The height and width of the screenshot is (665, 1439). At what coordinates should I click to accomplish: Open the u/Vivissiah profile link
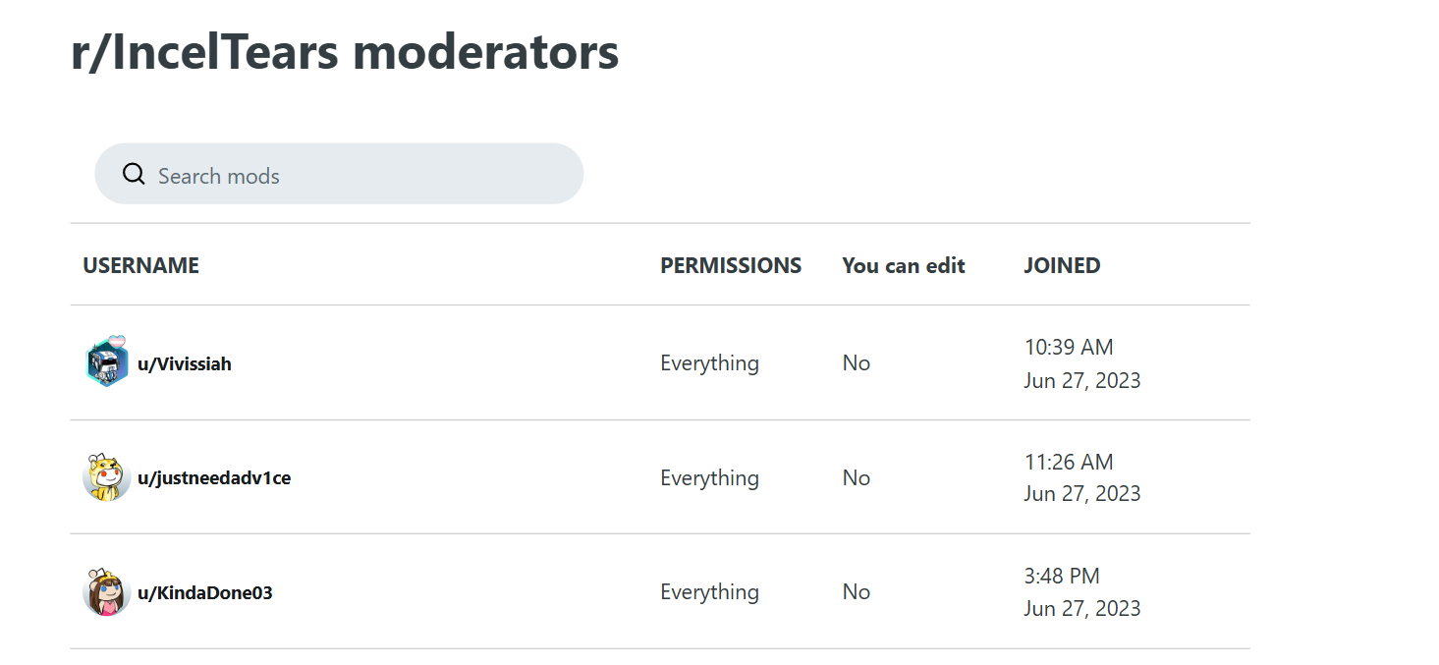[x=185, y=364]
